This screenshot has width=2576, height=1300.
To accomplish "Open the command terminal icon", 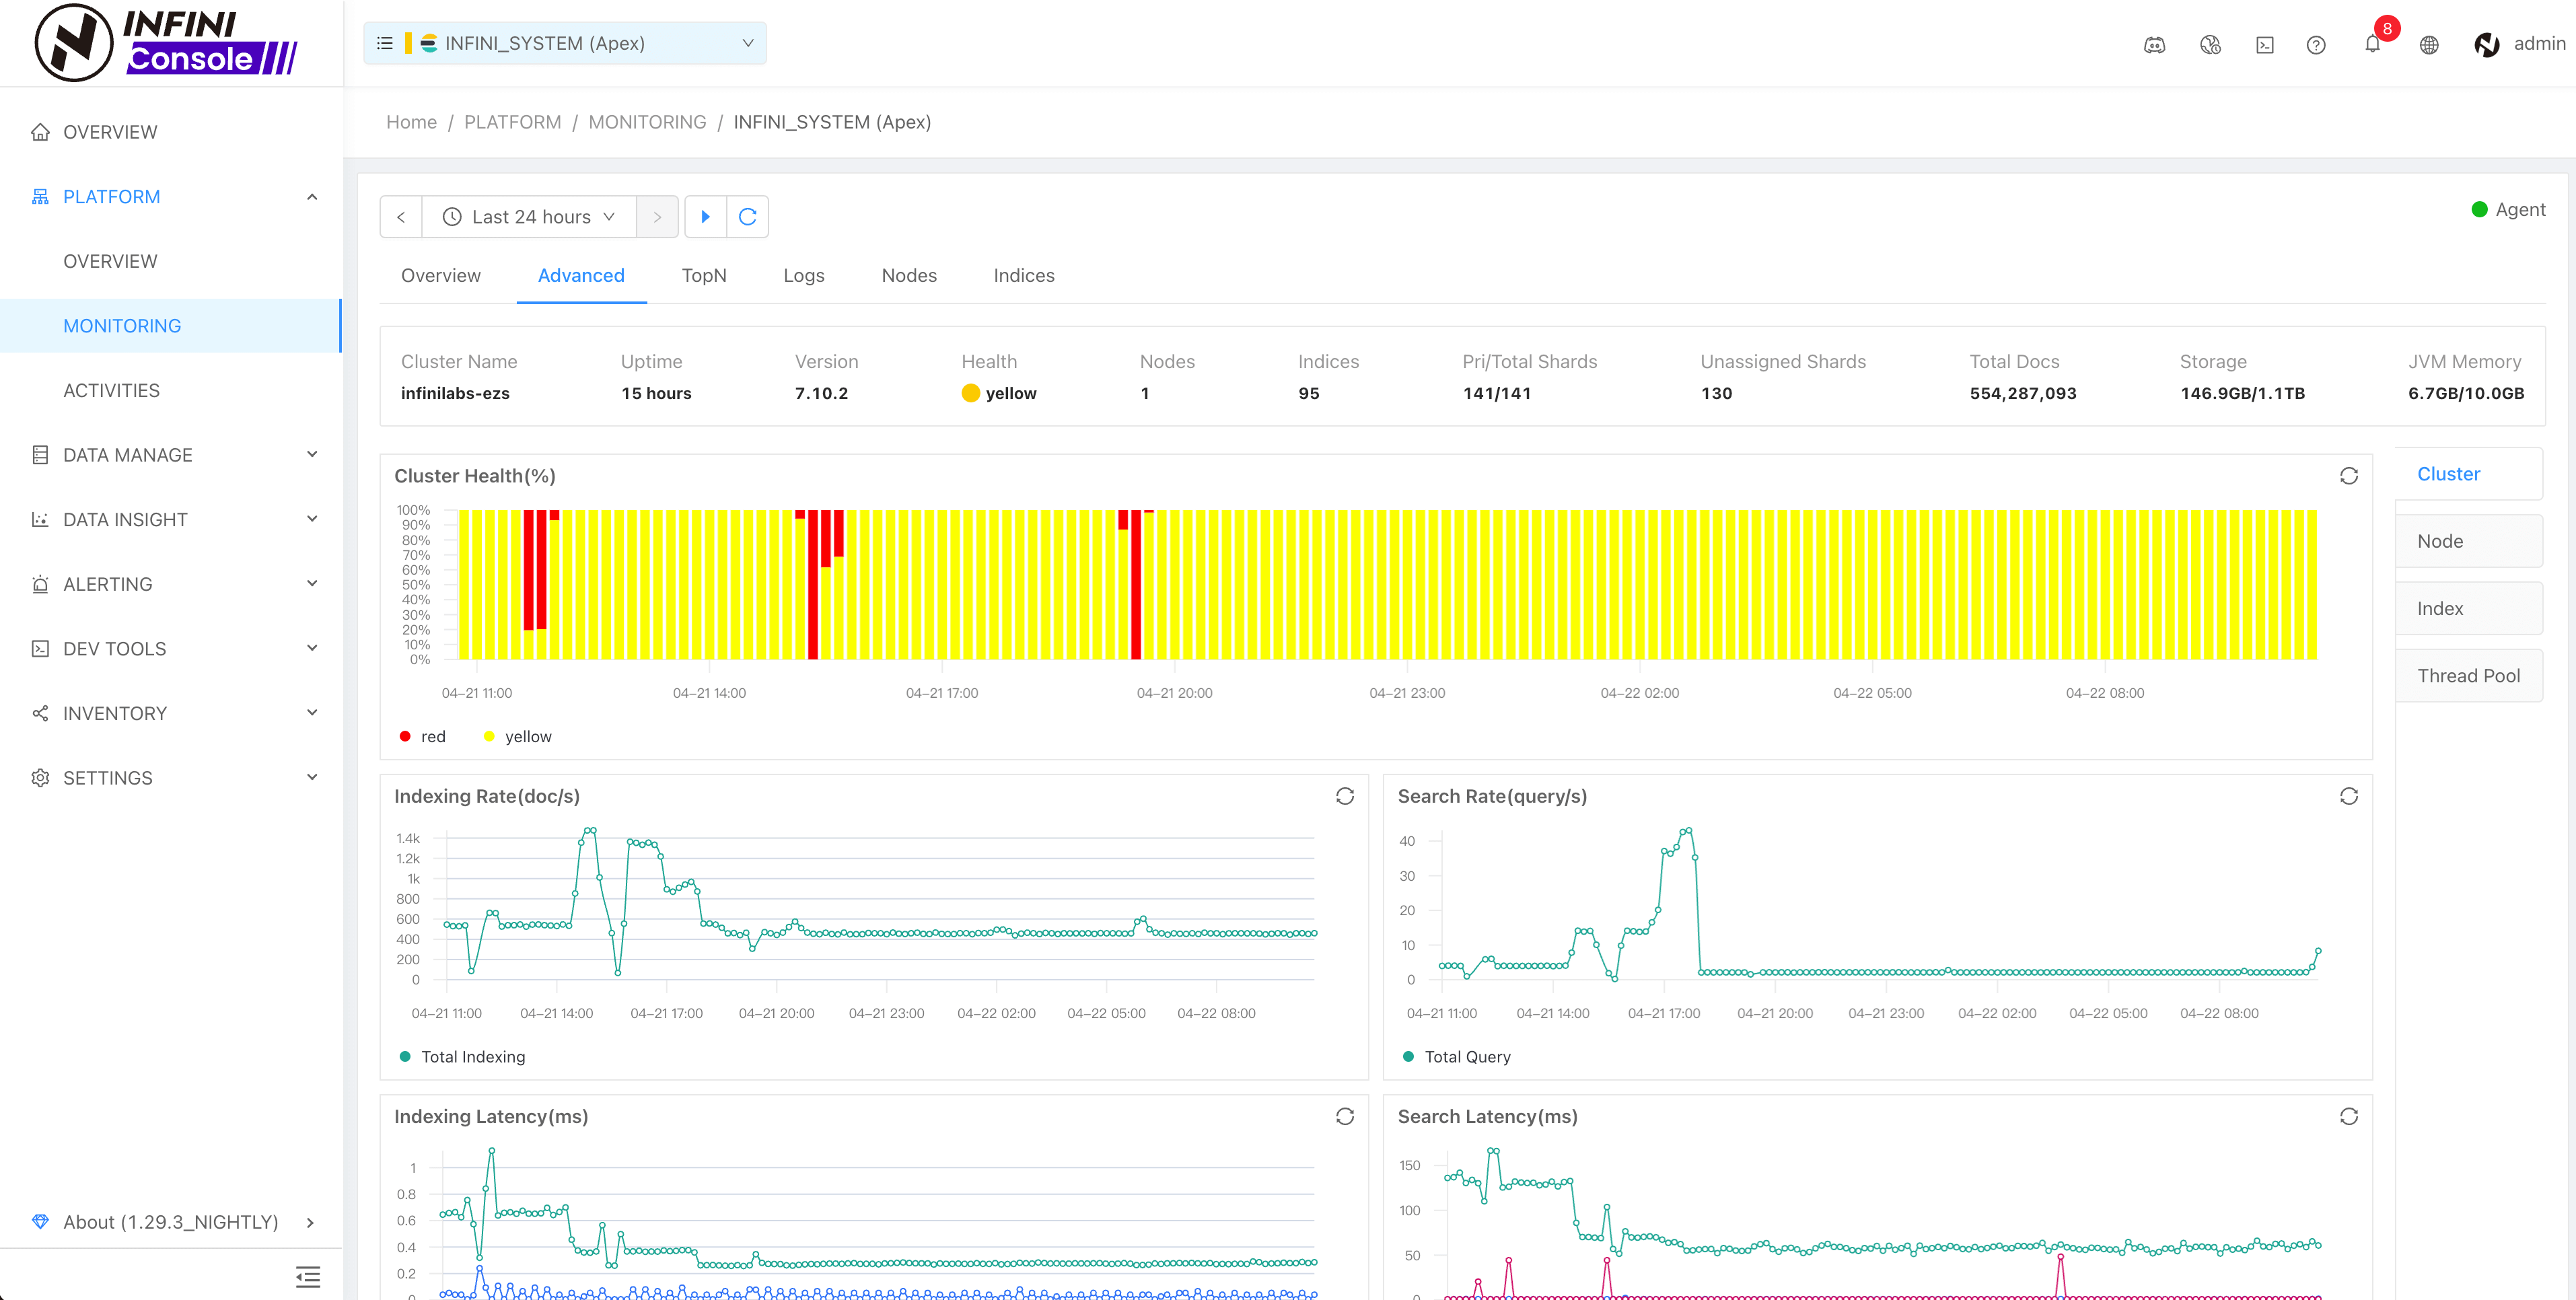I will tap(2265, 45).
